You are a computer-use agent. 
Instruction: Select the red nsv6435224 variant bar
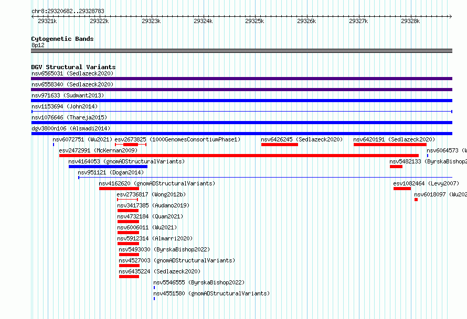coord(129,277)
